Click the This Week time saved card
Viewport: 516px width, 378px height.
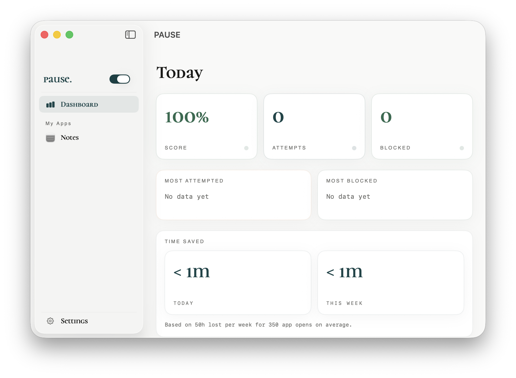[x=391, y=282]
